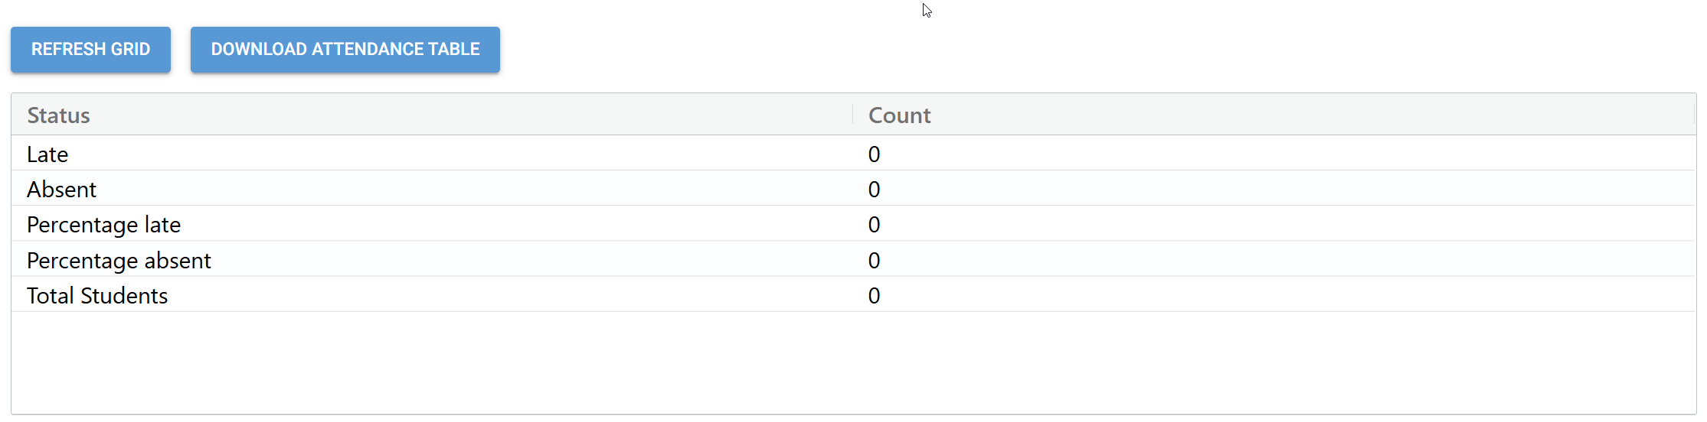Select the Late status cell
1707x422 pixels.
click(x=47, y=154)
